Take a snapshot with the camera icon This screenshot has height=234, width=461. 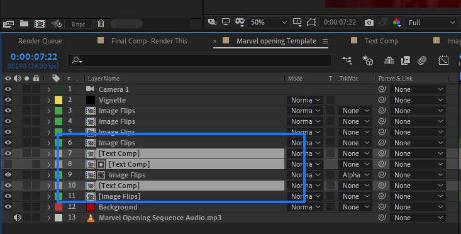pyautogui.click(x=369, y=23)
